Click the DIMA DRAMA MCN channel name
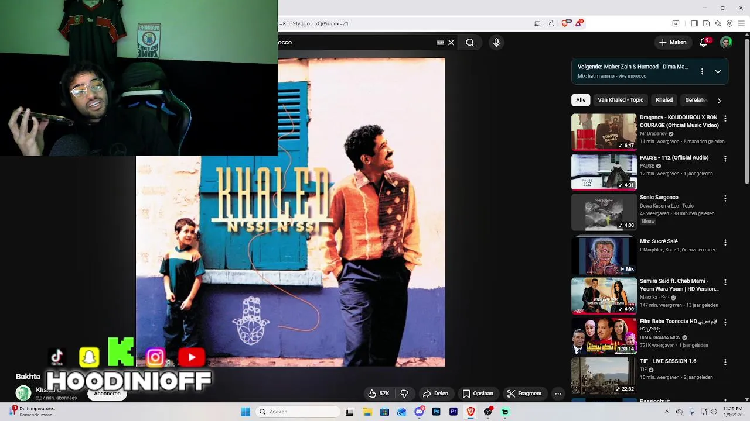The image size is (750, 421). point(660,337)
